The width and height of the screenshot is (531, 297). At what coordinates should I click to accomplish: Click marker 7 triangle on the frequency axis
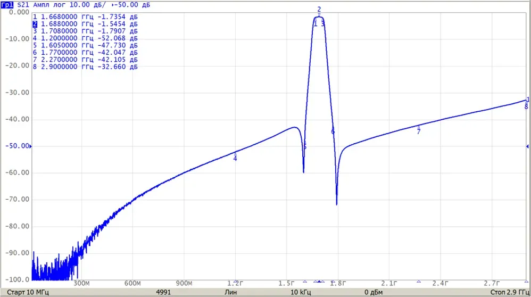point(419,282)
